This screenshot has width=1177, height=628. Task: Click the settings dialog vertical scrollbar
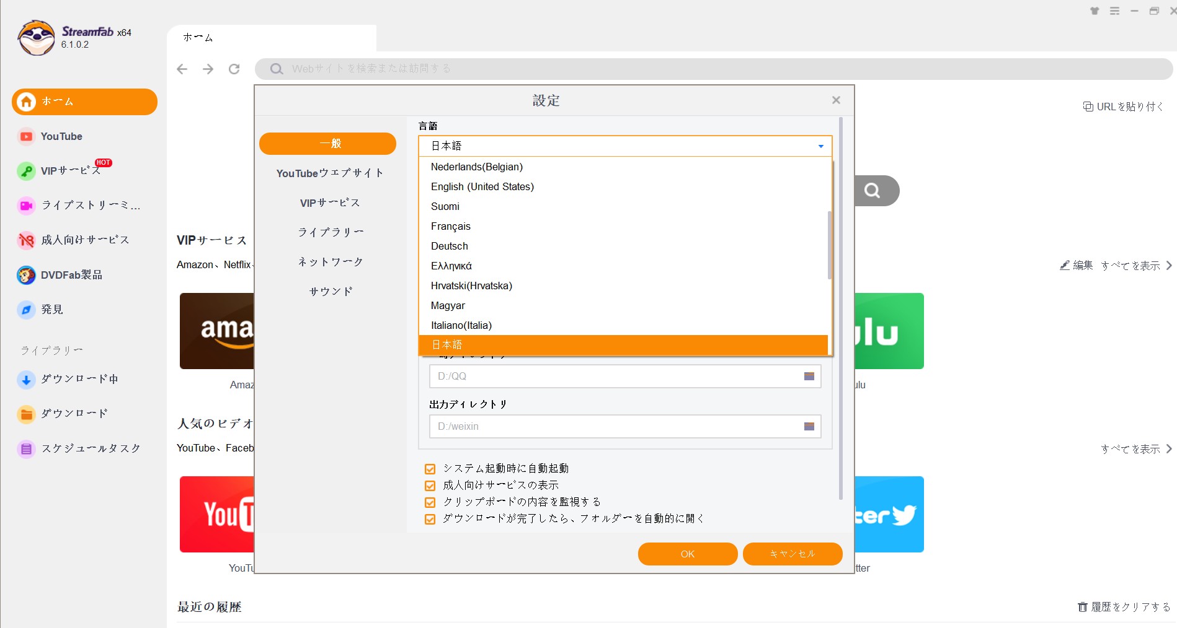(x=841, y=308)
